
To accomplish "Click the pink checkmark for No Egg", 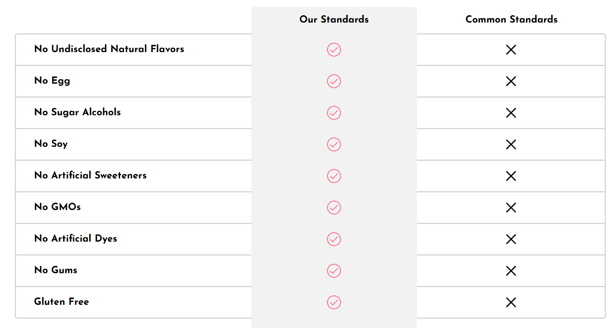I will click(x=334, y=81).
